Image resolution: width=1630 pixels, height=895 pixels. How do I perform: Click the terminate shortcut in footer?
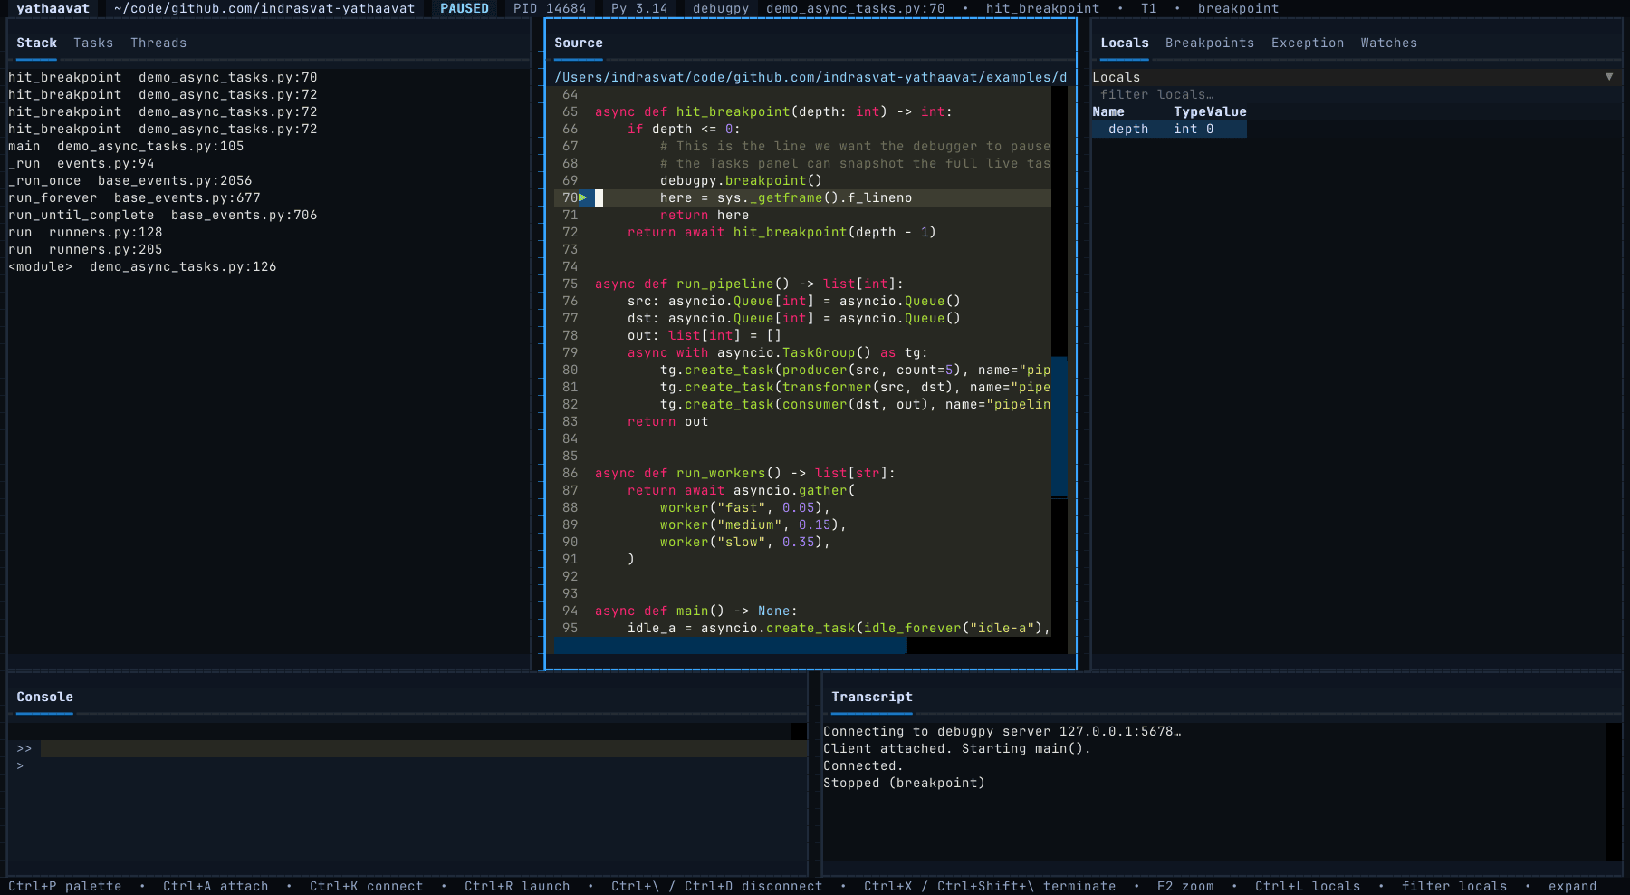(990, 886)
